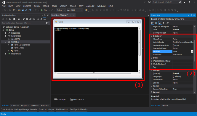The height and width of the screenshot is (116, 197).
Task: Collapse the Behavior property category
Action: pyautogui.click(x=151, y=36)
